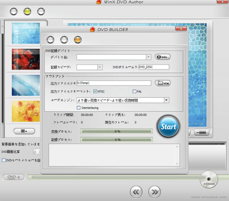Image resolution: width=229 pixels, height=201 pixels.
Task: Open output folder via the VOB folder icon
Action: (x=162, y=83)
